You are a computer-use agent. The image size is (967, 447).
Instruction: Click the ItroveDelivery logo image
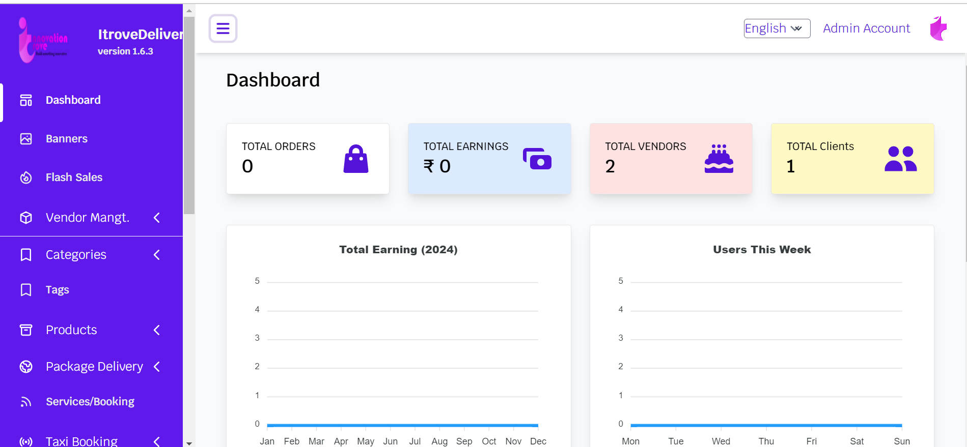[x=43, y=40]
